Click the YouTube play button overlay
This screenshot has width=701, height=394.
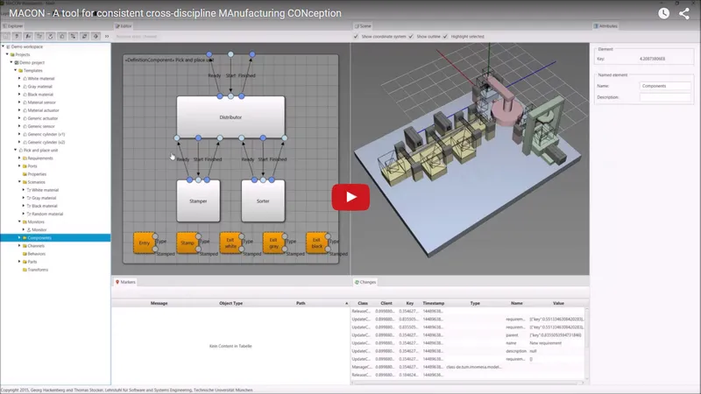(x=350, y=197)
